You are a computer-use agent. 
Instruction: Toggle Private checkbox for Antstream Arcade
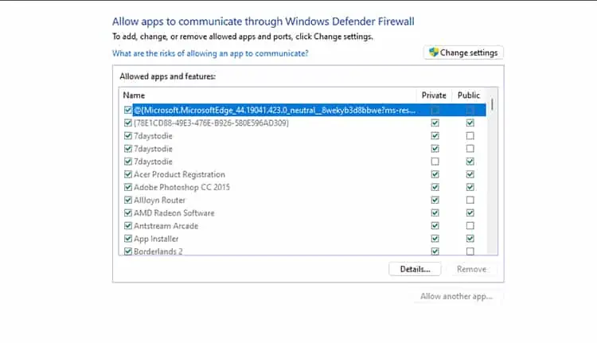435,226
